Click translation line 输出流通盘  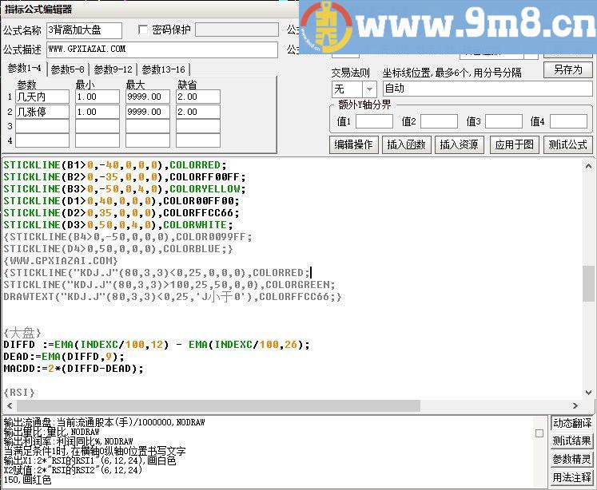pos(105,422)
